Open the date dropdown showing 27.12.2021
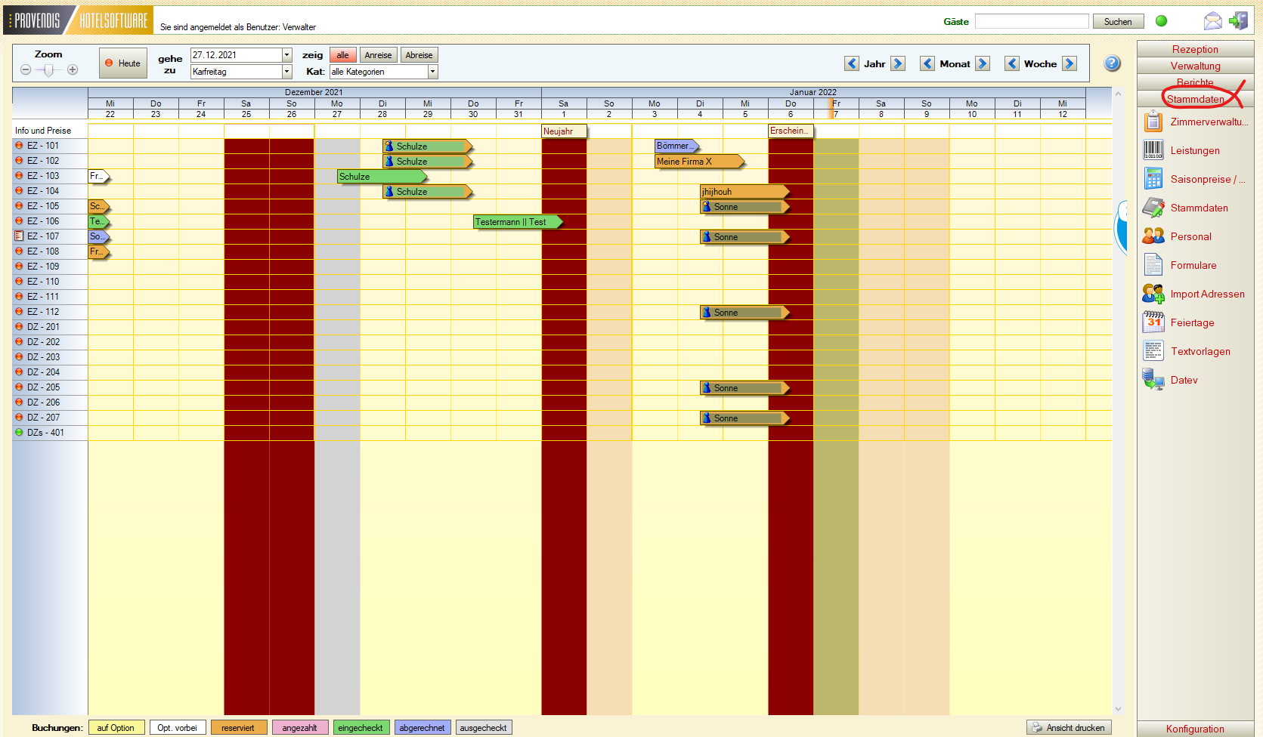The image size is (1263, 737). click(x=286, y=55)
